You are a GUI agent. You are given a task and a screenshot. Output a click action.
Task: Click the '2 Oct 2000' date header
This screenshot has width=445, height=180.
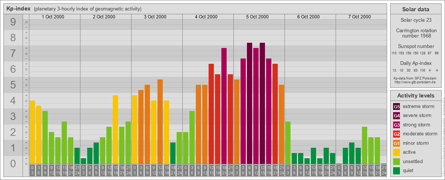104,17
